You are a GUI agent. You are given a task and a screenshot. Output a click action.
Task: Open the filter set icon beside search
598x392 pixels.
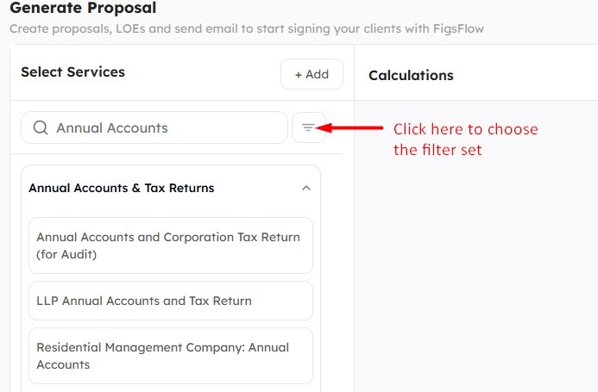point(309,128)
